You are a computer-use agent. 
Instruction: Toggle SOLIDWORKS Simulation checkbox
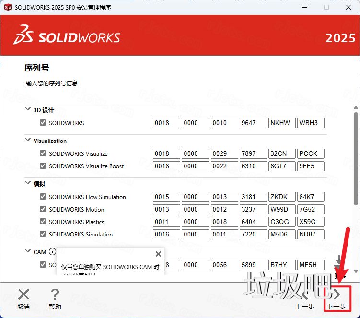click(x=43, y=234)
